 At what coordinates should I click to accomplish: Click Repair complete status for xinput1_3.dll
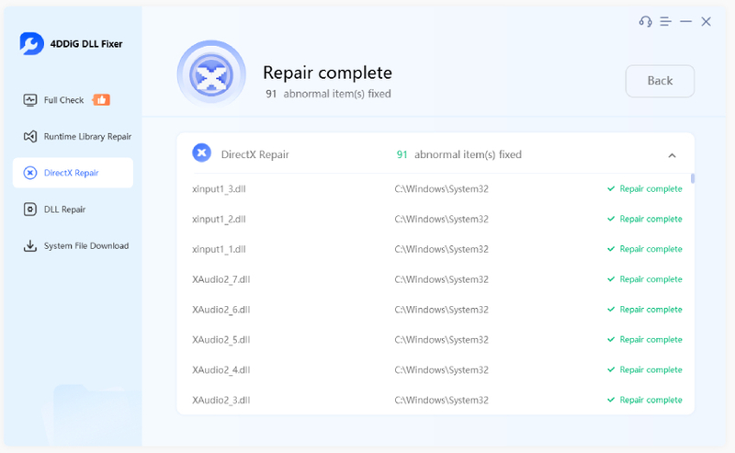tap(645, 188)
